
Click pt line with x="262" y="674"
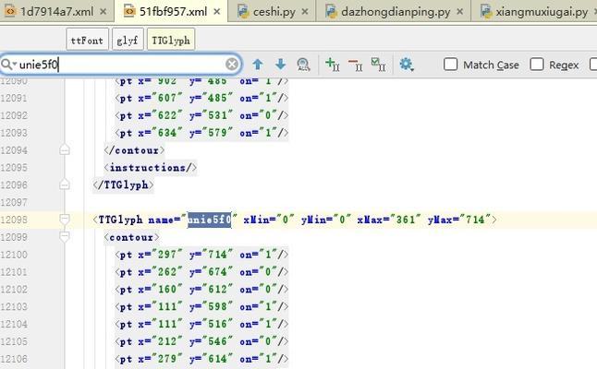(201, 272)
